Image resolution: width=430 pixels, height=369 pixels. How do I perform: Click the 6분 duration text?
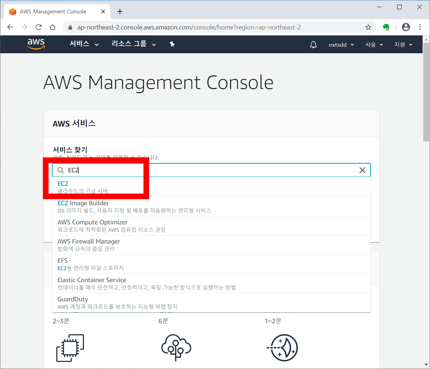(x=163, y=321)
